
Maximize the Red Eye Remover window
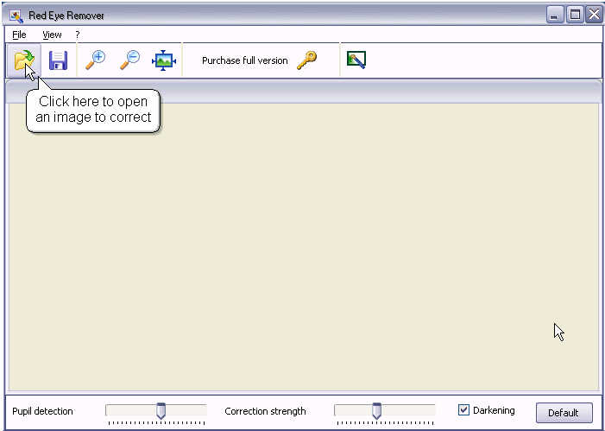tap(575, 16)
